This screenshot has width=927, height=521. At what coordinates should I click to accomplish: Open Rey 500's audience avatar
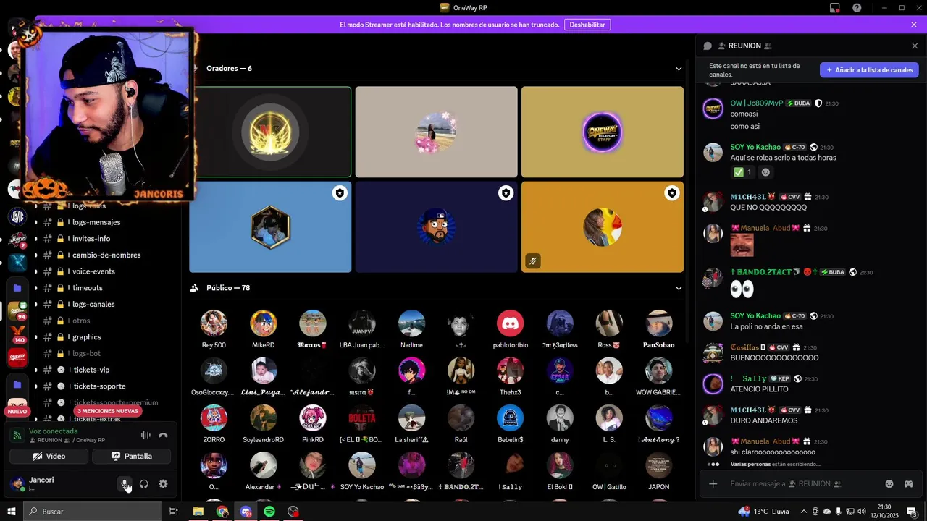pyautogui.click(x=214, y=323)
